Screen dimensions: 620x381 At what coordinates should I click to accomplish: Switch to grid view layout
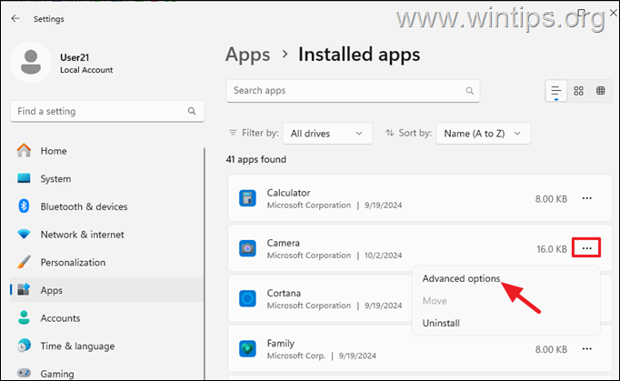pyautogui.click(x=578, y=91)
